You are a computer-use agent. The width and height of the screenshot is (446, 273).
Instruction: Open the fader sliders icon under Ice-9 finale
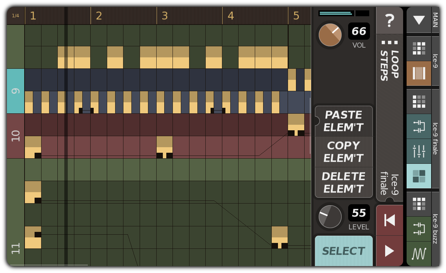[419, 151]
